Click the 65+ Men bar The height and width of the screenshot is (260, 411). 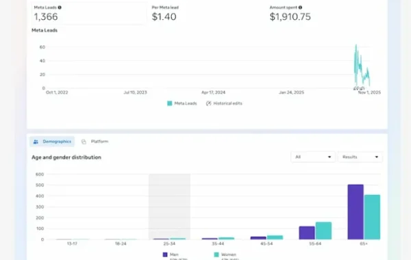[x=356, y=212]
